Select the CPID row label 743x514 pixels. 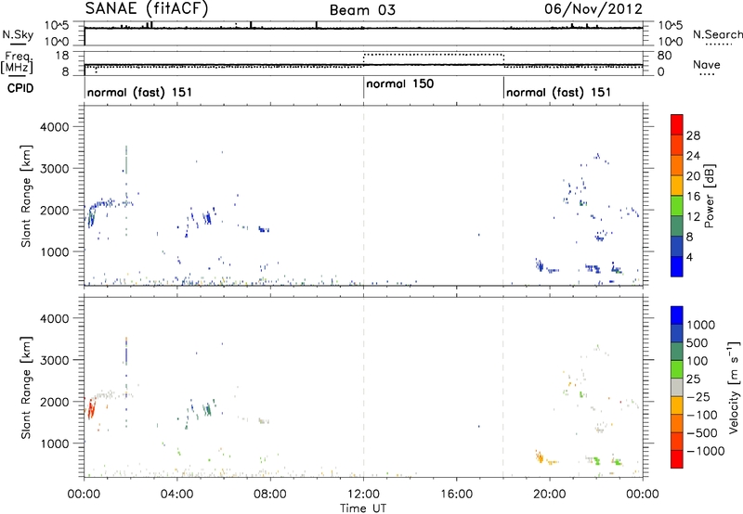20,88
